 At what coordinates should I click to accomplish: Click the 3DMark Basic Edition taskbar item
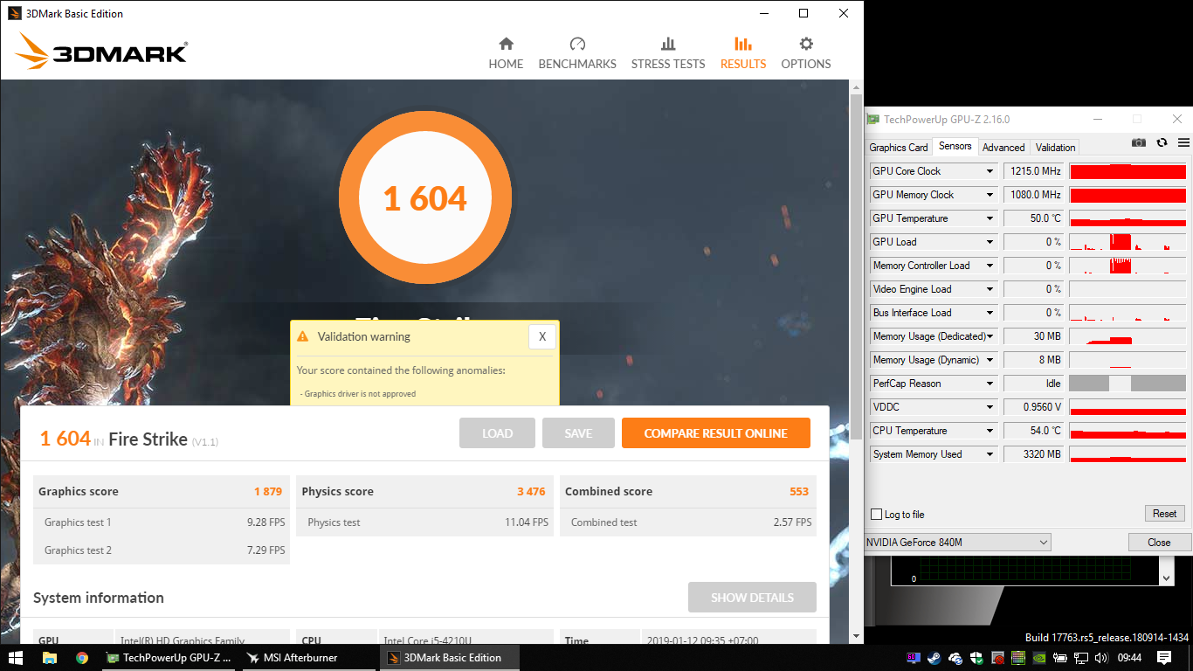(449, 658)
